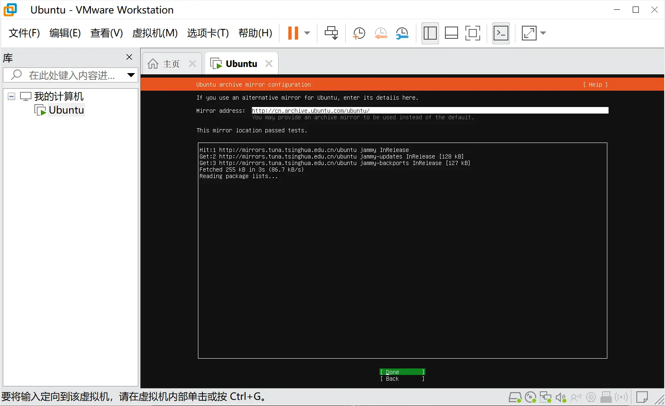Open the console view icon
Image resolution: width=665 pixels, height=406 pixels.
point(501,33)
